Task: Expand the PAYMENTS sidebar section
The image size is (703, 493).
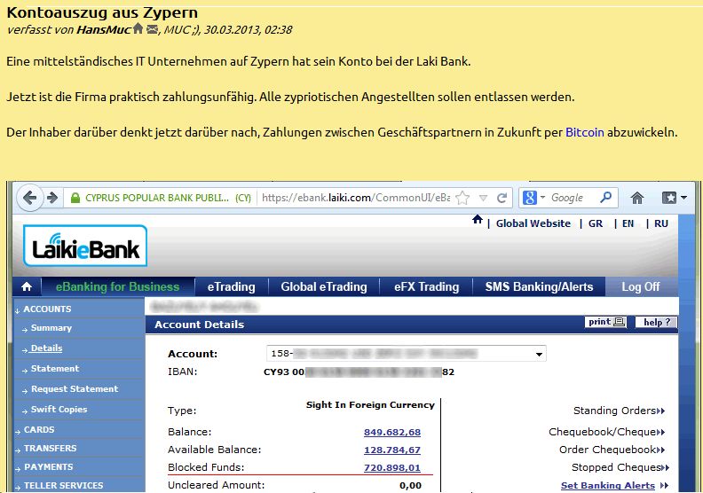Action: [x=48, y=467]
